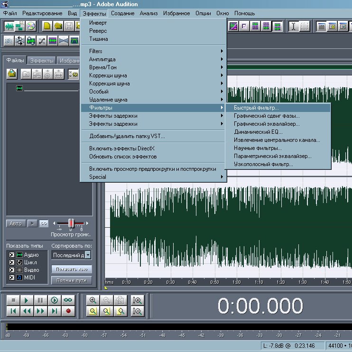Click the Показать кью button

[71, 269]
